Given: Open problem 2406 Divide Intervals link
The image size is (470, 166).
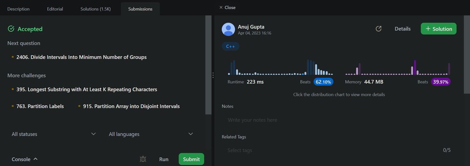Looking at the screenshot, I should (x=81, y=57).
